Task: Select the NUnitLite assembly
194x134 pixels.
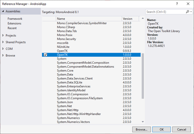Action: (x=91, y=47)
